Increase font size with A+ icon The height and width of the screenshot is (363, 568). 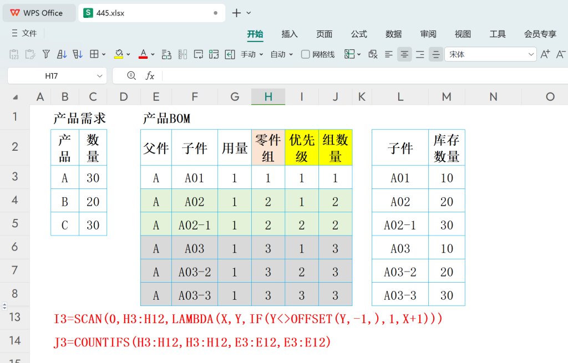545,54
